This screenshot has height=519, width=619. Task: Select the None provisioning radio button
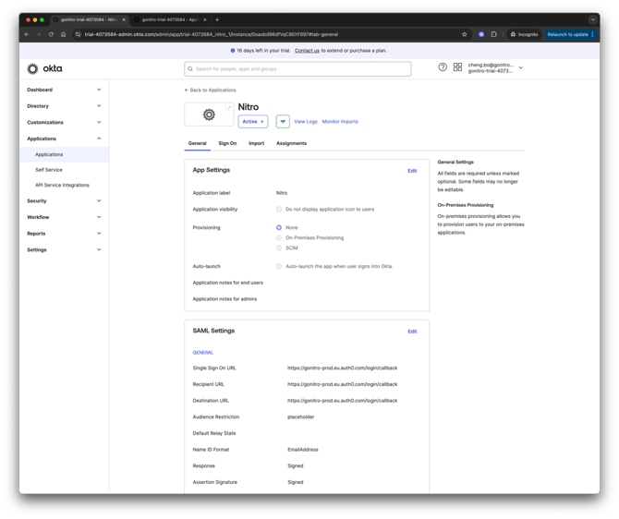(x=279, y=227)
